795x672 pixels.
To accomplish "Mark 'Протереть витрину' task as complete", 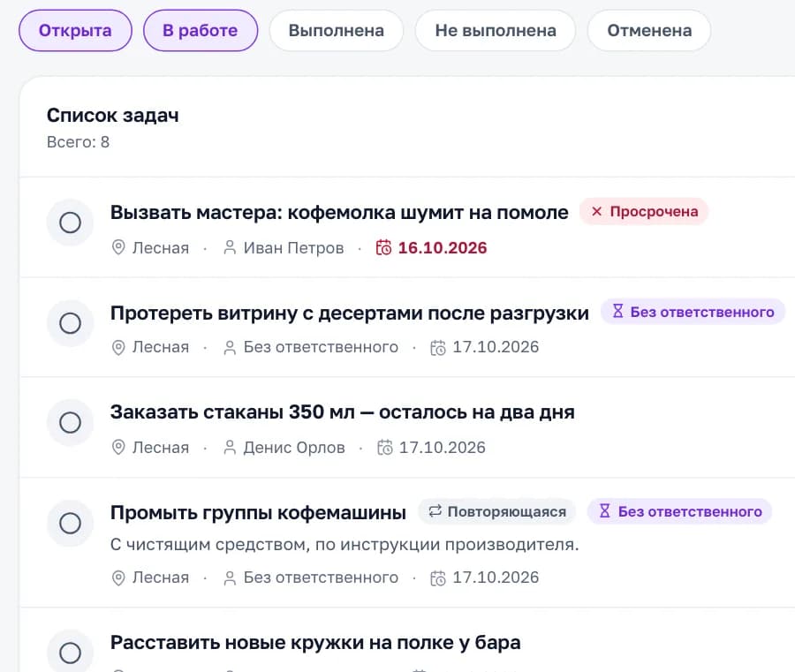I will (x=70, y=323).
